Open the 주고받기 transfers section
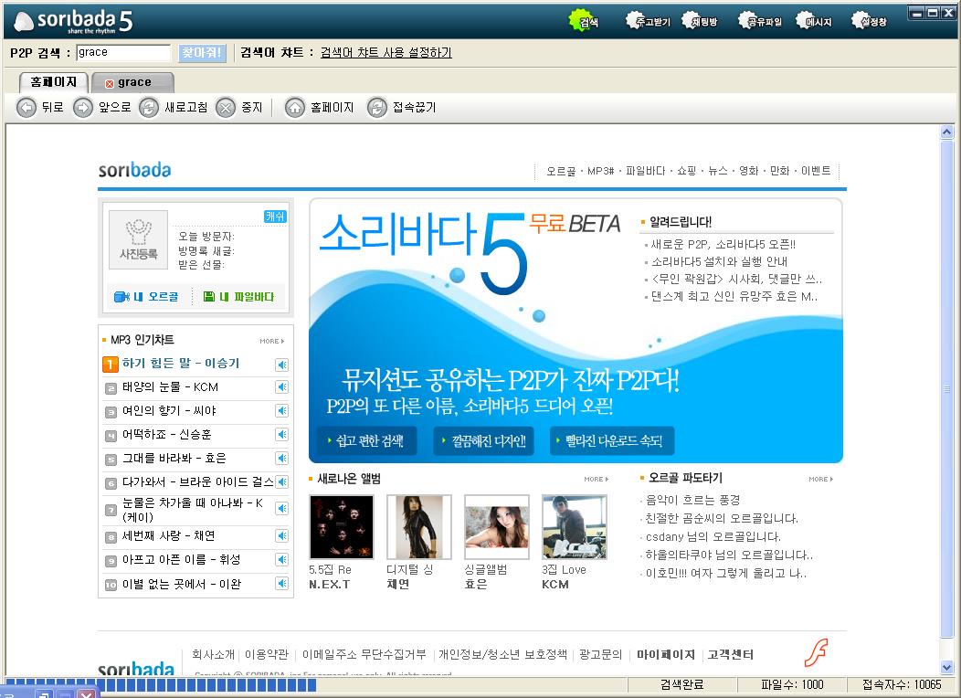This screenshot has height=698, width=961. tap(648, 22)
